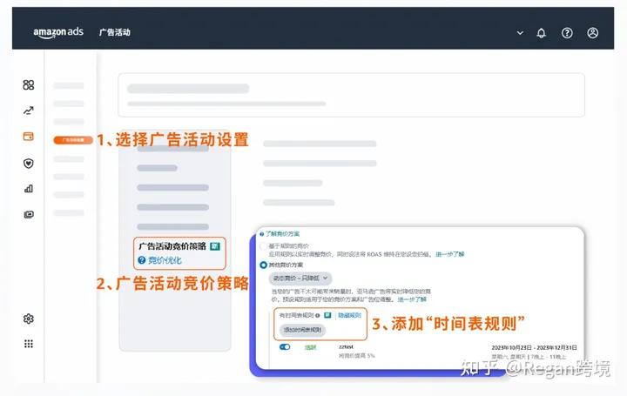Select the 其他竞价方案 radio button
The image size is (627, 396).
(x=263, y=265)
